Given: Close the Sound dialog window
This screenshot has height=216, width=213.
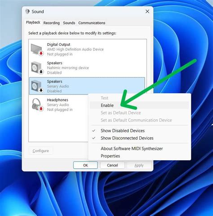Looking at the screenshot, I should point(147,12).
